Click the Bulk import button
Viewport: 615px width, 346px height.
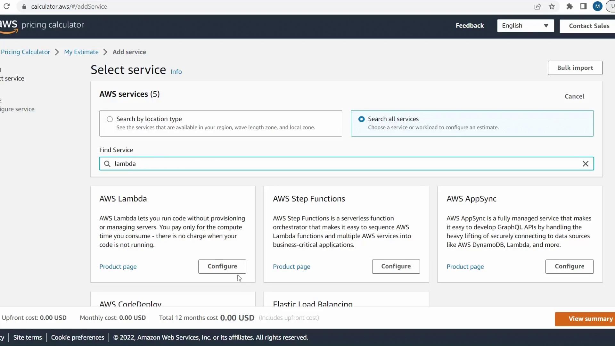[575, 68]
